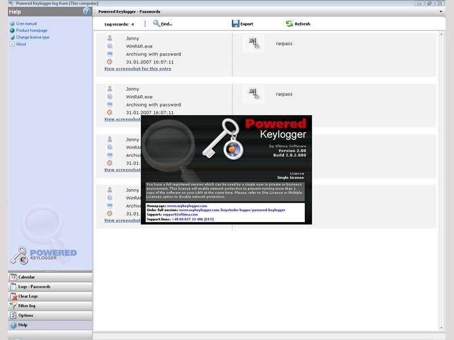Open homepage link in About dialog

(x=187, y=206)
